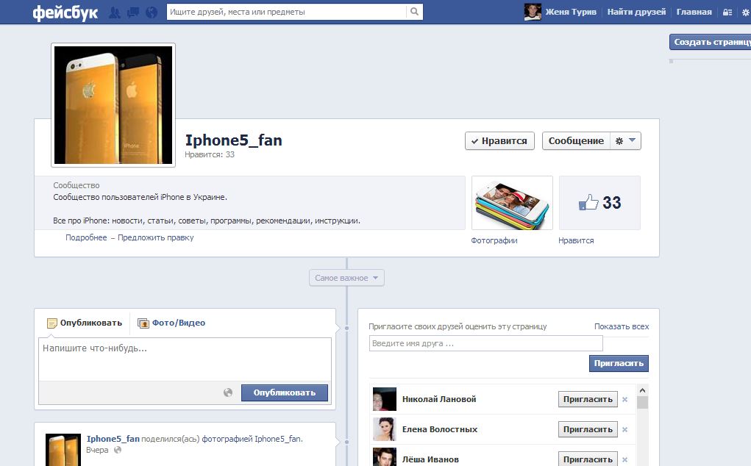Click Iphone5_fan link in shared post

(x=113, y=439)
